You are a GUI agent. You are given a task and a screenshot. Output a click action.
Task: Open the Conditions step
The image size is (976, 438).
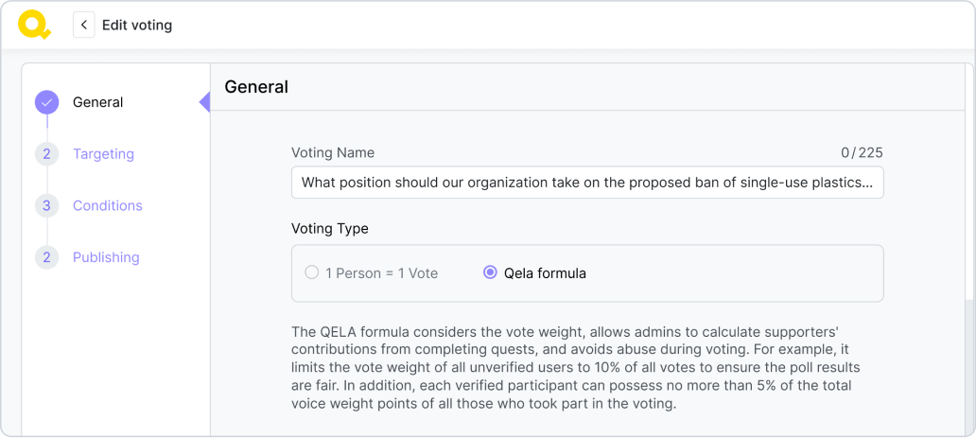click(x=107, y=205)
